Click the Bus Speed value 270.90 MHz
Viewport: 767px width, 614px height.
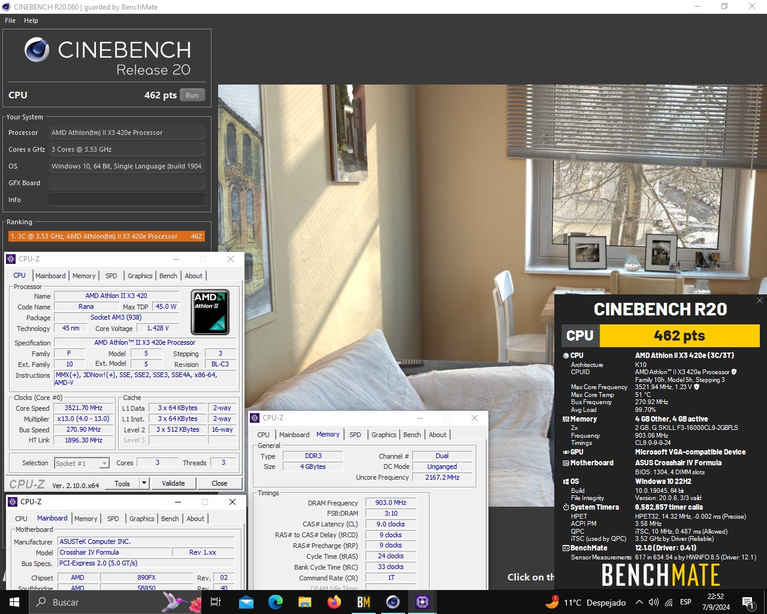(x=83, y=429)
